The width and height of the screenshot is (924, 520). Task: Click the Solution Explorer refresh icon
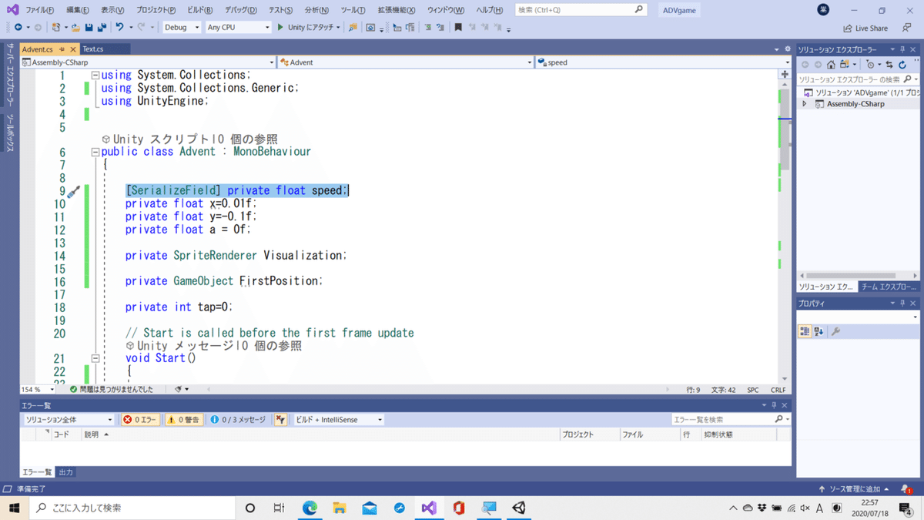902,64
